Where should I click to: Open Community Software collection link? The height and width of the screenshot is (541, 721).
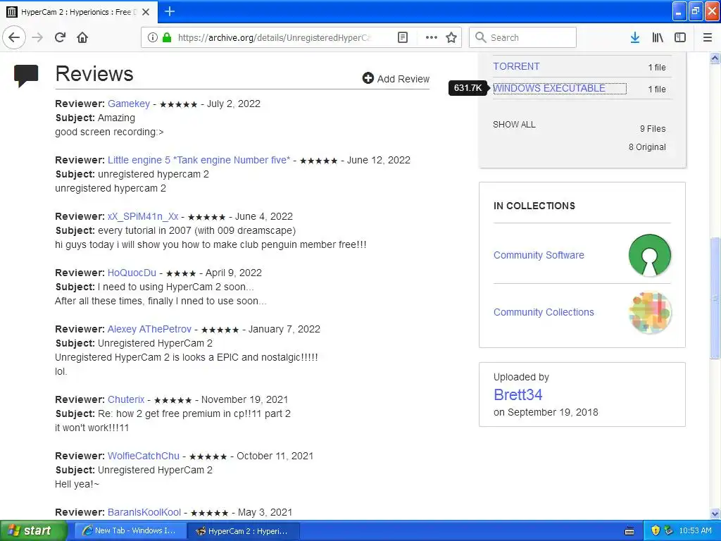point(539,255)
